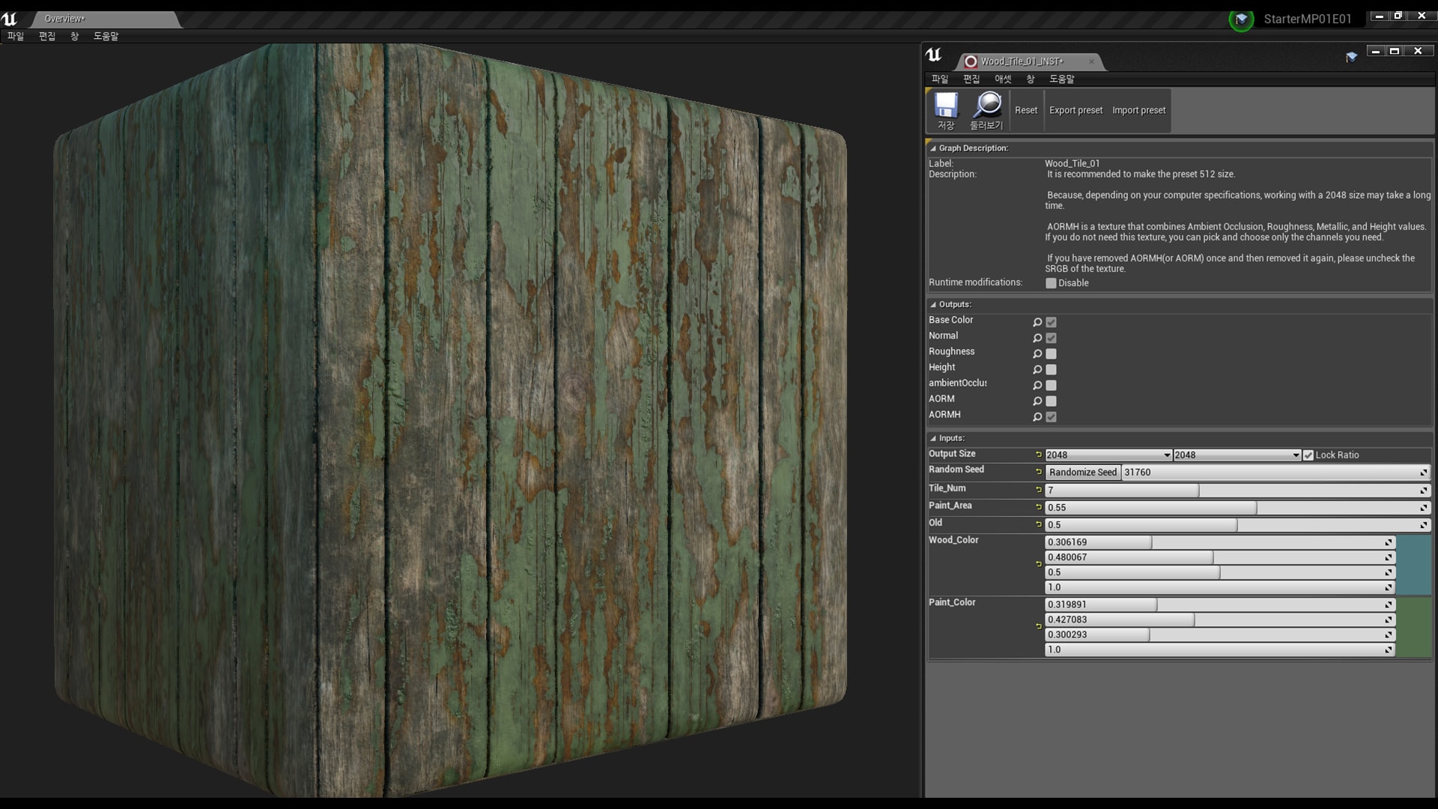Viewport: 1438px width, 809px height.
Task: Click the magnifier icon beside Base Color
Action: 1037,321
